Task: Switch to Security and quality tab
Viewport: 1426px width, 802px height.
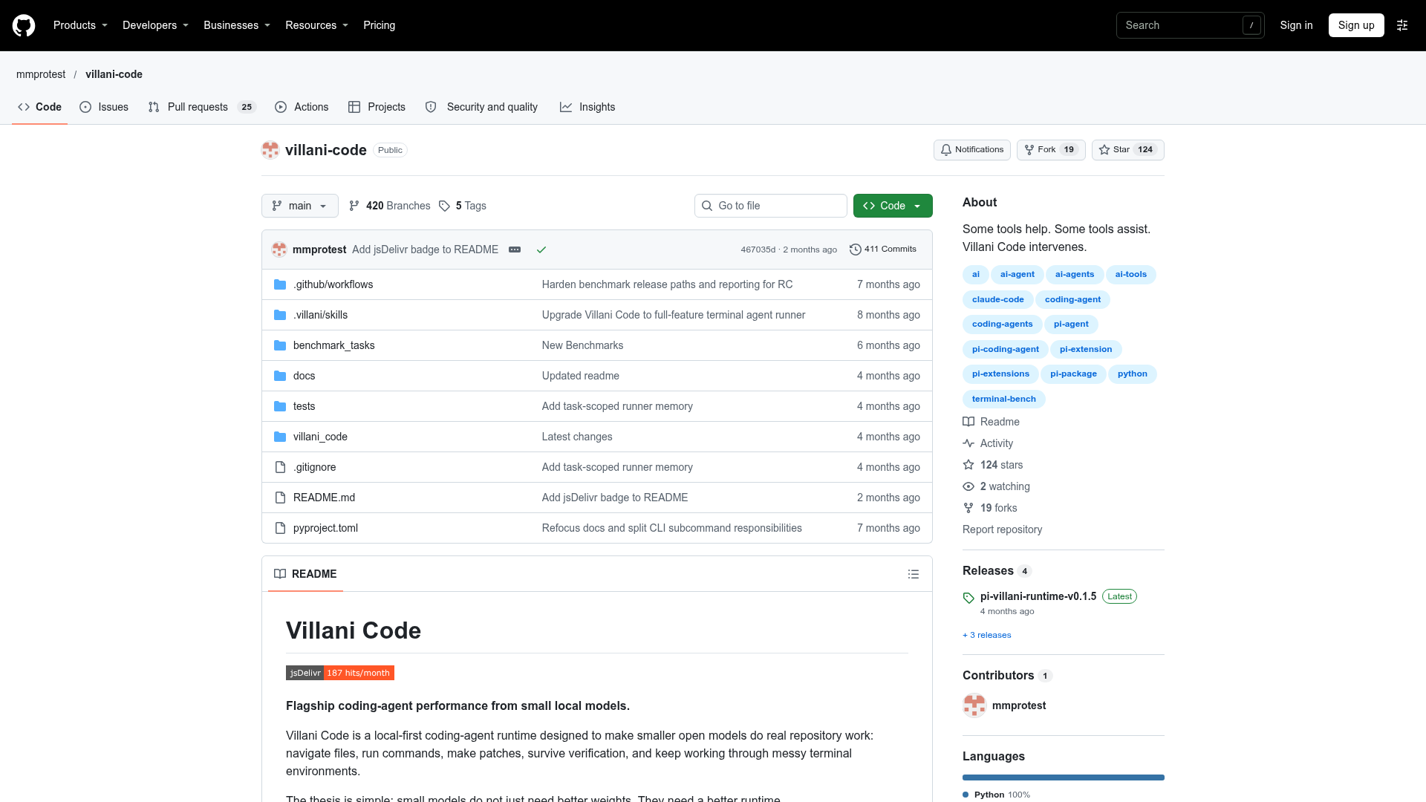Action: point(481,107)
